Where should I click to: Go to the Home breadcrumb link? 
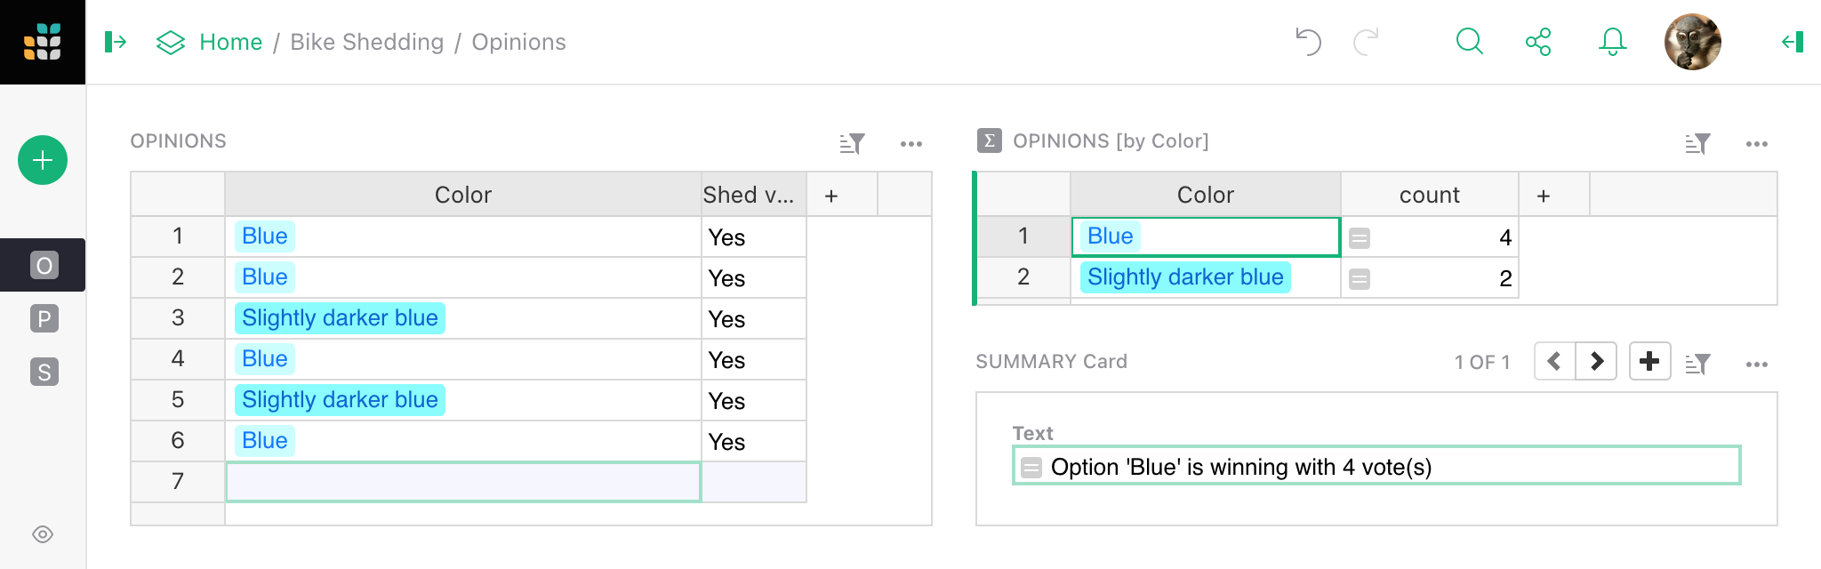(230, 42)
